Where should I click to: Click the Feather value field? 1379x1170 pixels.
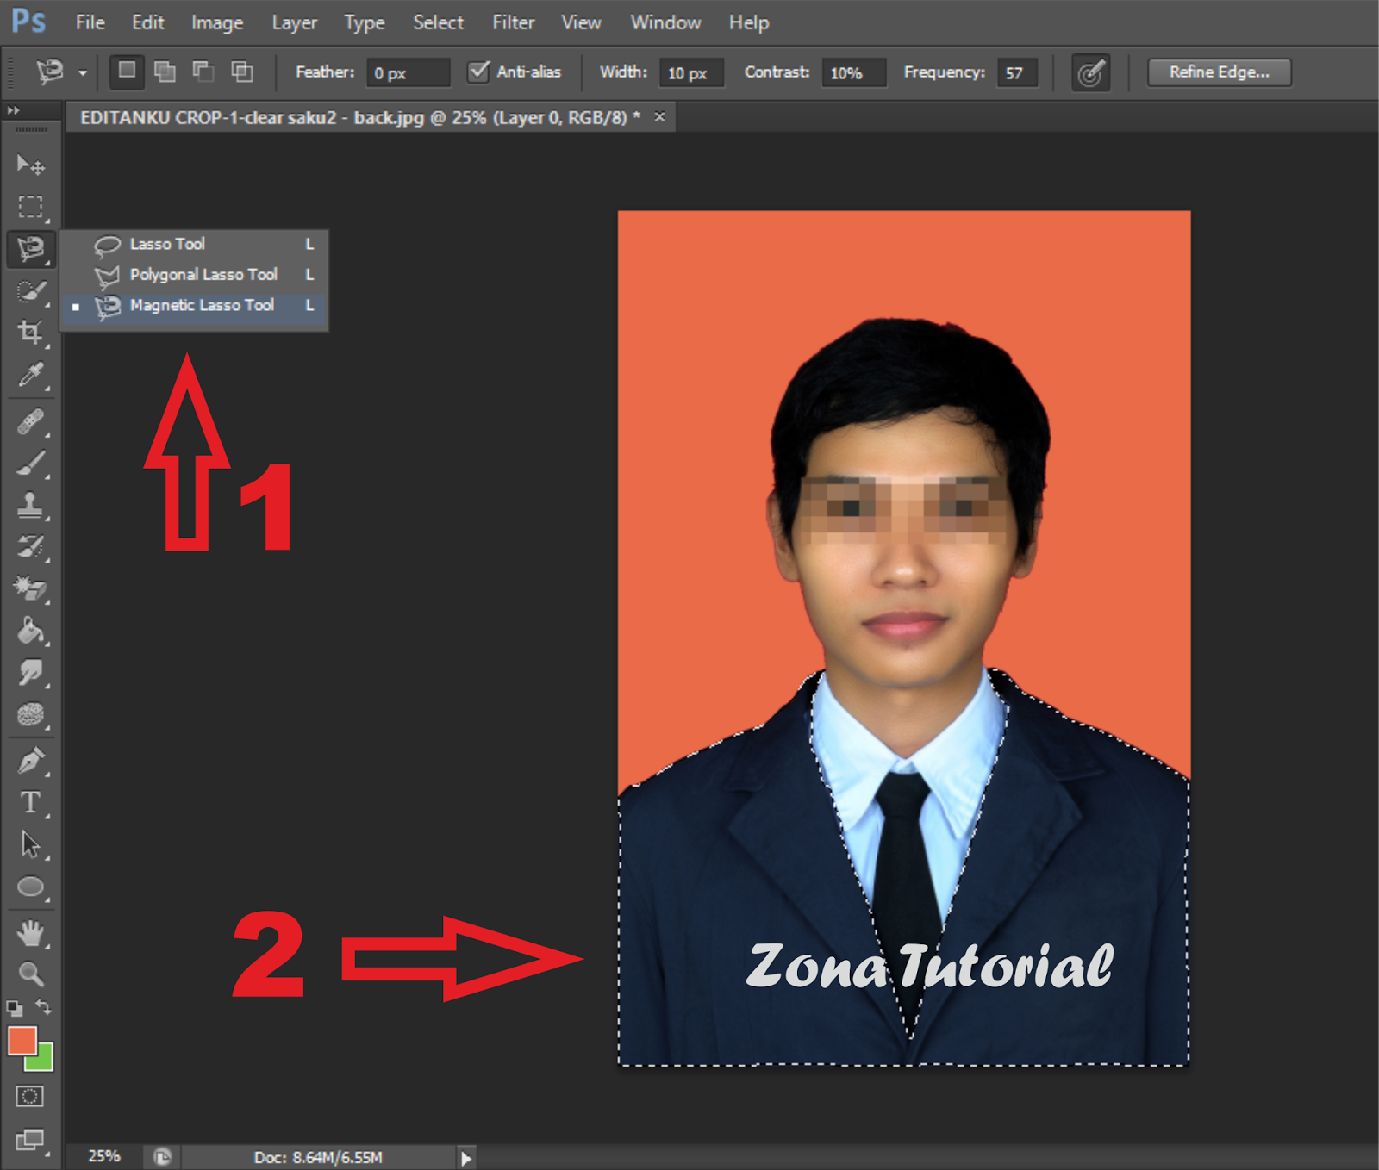pyautogui.click(x=409, y=72)
